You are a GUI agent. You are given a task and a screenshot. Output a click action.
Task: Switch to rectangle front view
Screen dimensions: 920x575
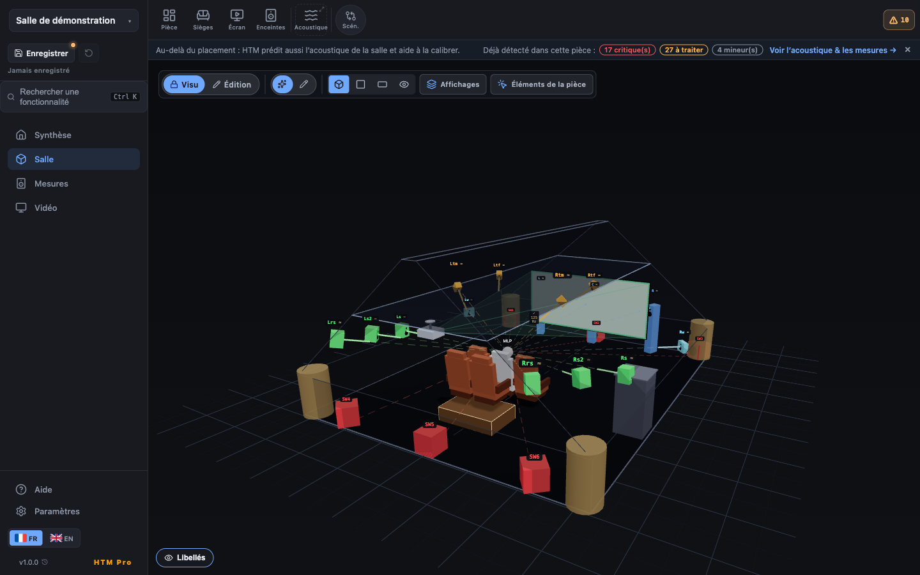(x=383, y=84)
